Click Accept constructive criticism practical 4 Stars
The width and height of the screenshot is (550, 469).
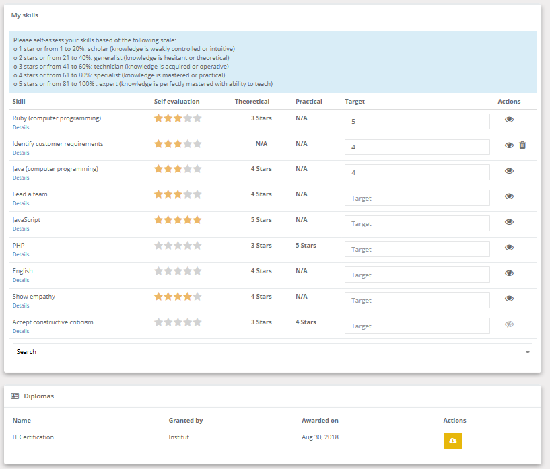306,322
